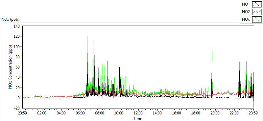This screenshot has width=263, height=121.
Task: Click the Time x-axis label
Action: click(x=138, y=119)
